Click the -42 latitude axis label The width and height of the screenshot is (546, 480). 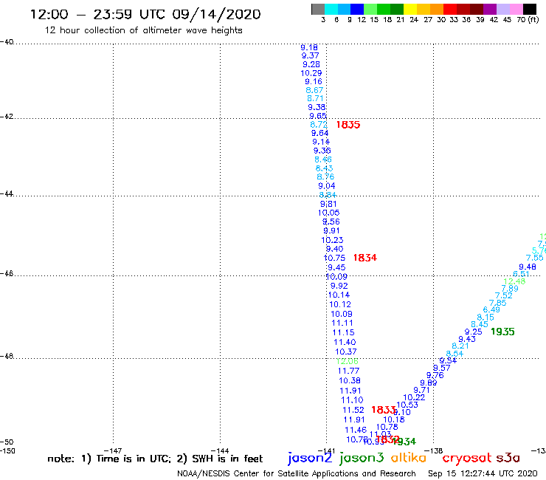point(7,116)
